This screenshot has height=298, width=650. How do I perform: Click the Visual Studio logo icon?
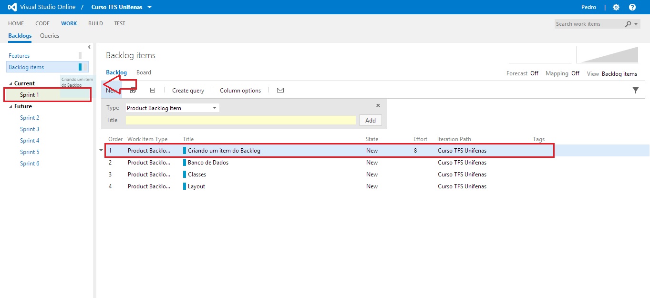point(12,7)
